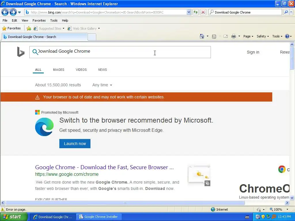Image resolution: width=295 pixels, height=221 pixels.
Task: Click Add to Favorites Bar icon
Action: tap(29, 28)
